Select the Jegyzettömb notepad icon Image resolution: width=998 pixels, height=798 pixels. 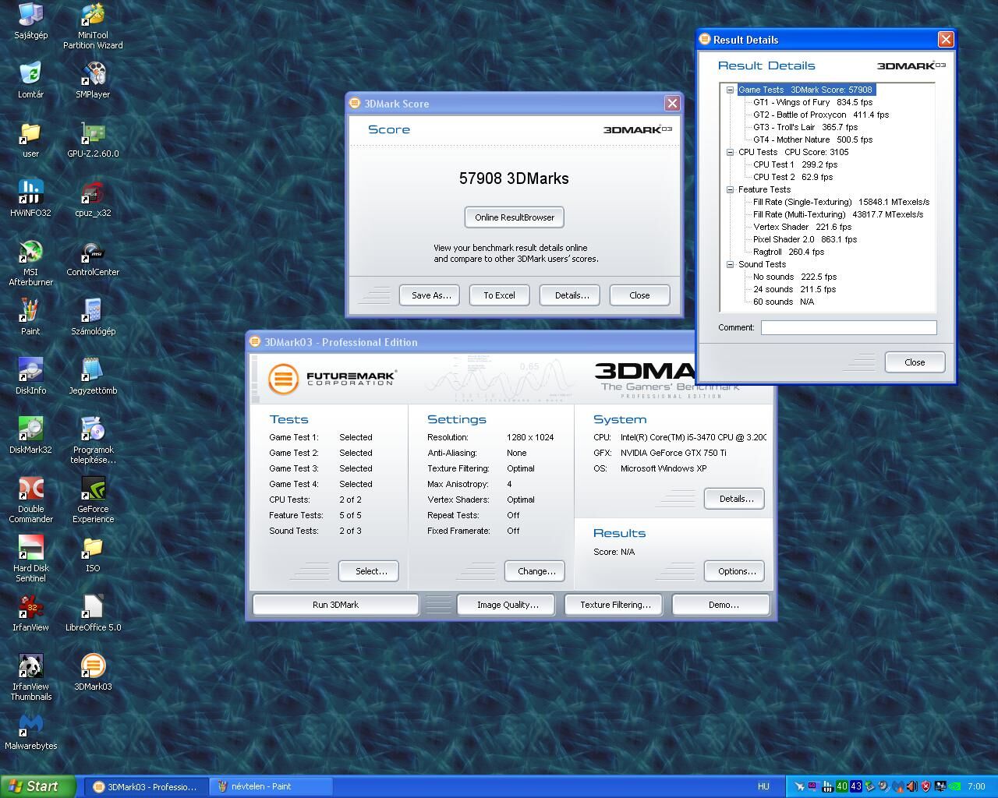click(93, 376)
